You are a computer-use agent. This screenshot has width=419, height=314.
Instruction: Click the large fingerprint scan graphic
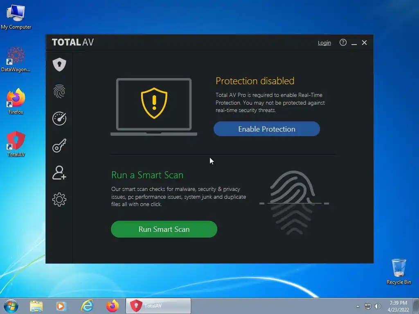pos(294,203)
